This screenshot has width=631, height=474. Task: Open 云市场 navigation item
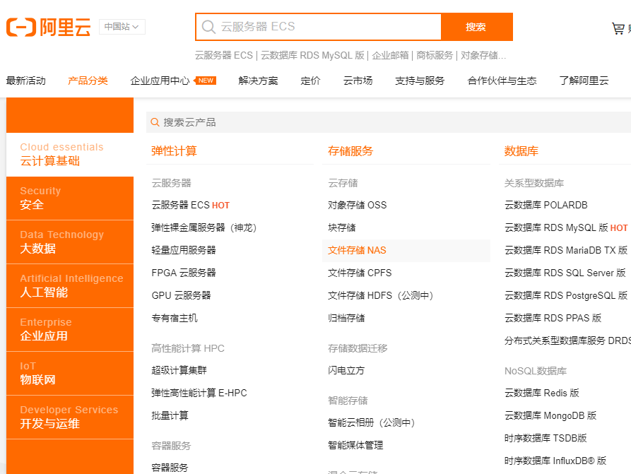click(358, 81)
